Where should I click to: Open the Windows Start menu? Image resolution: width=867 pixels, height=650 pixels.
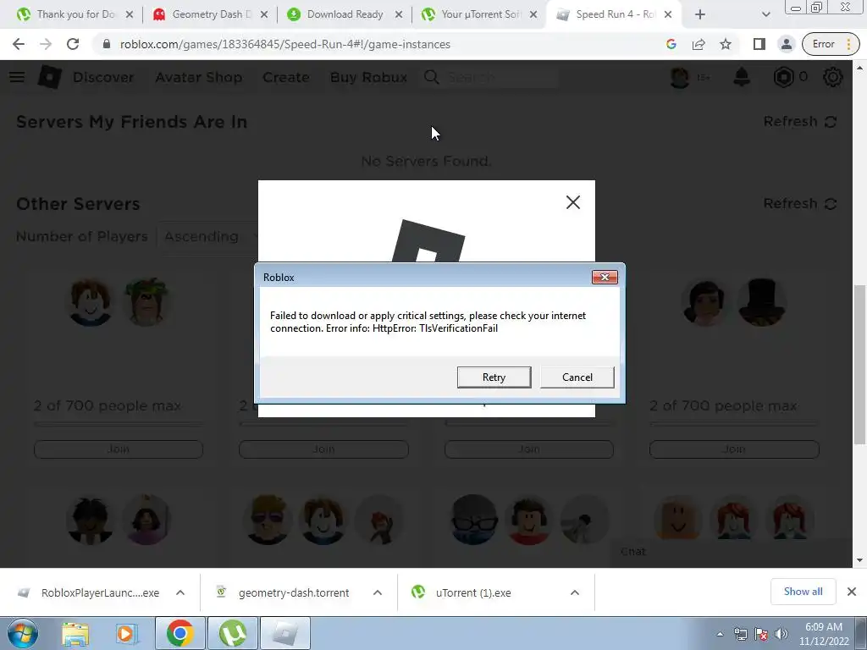[22, 633]
